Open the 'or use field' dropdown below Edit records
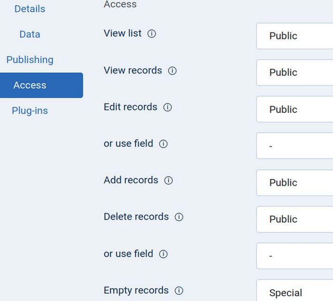Image resolution: width=333 pixels, height=301 pixels. point(294,146)
